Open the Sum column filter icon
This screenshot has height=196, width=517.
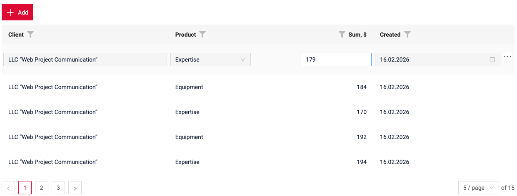(x=342, y=35)
